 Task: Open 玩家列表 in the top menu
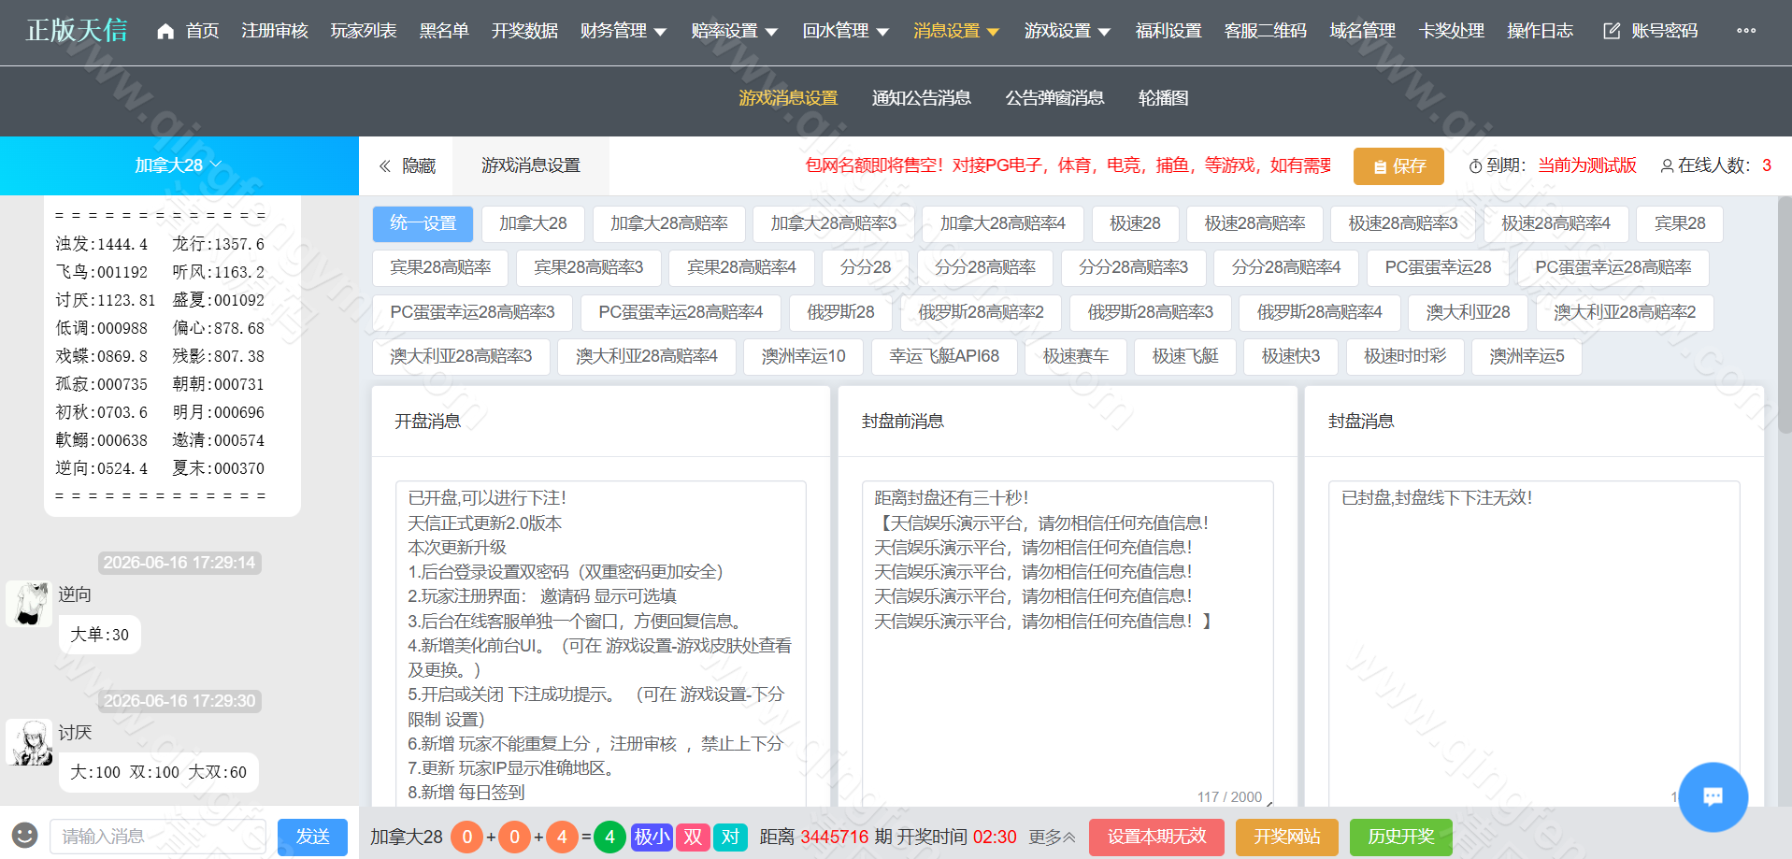[x=364, y=31]
